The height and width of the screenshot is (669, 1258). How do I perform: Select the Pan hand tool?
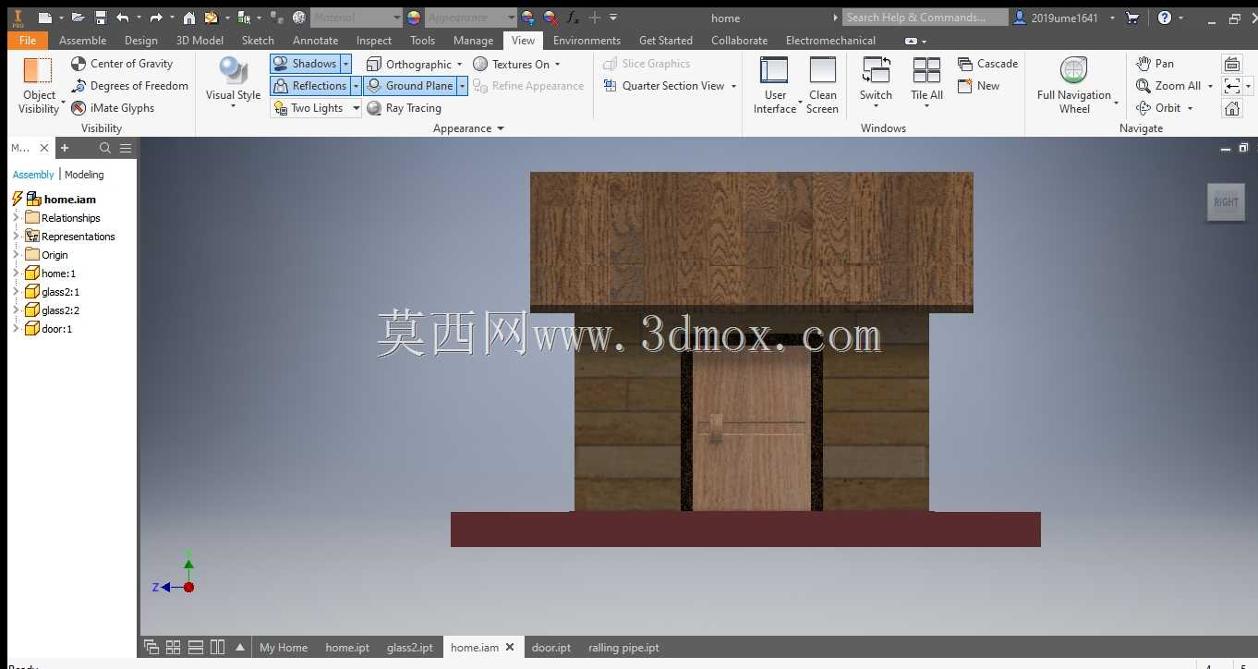(1155, 64)
